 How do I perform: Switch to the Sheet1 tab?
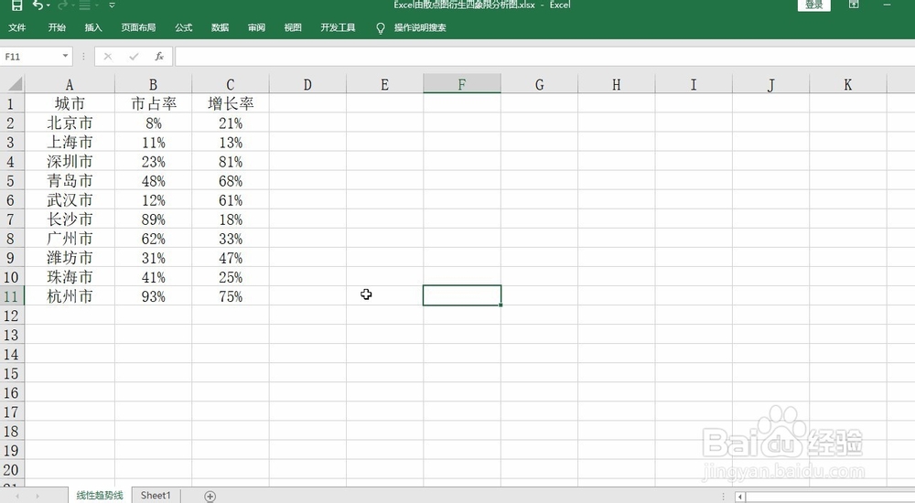[x=156, y=496]
